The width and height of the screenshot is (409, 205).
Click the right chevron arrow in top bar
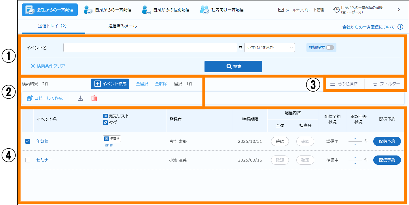tap(399, 10)
